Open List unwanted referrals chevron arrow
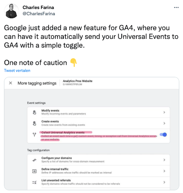This screenshot has height=193, width=183. (164, 182)
